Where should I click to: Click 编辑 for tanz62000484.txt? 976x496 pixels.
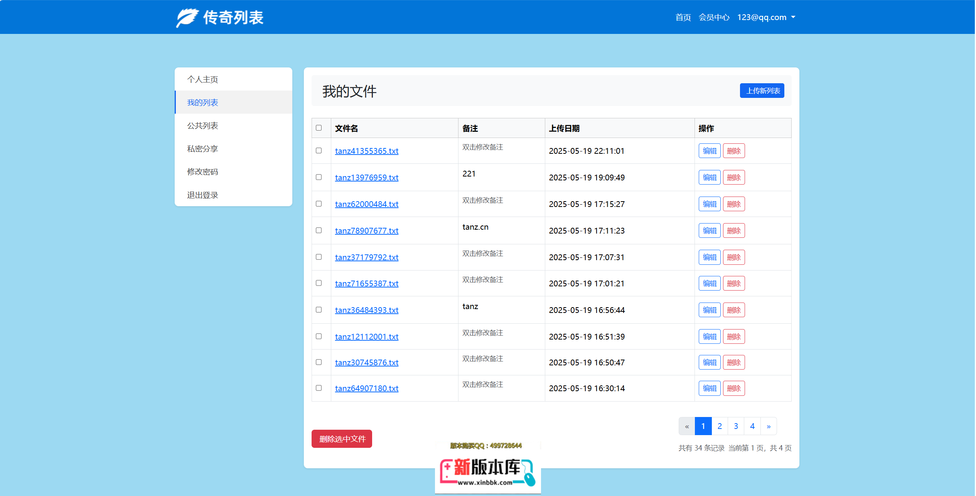[710, 204]
